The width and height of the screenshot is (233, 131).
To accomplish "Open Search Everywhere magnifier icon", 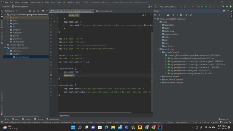I will (x=223, y=7).
